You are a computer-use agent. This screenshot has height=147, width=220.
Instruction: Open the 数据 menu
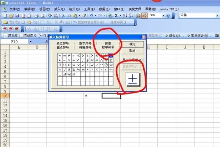tap(104, 9)
